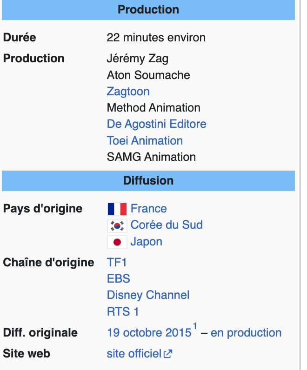Click footnote reference 1 superscript
307x370 pixels.
point(195,326)
